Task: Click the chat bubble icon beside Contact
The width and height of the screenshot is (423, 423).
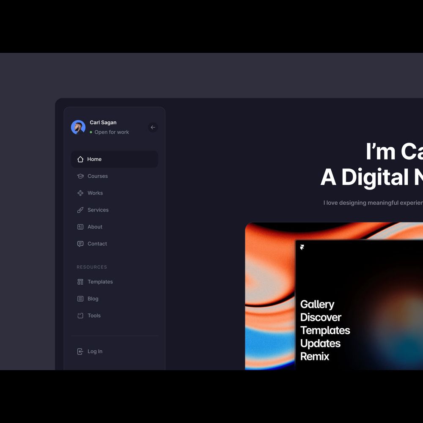Action: tap(80, 244)
